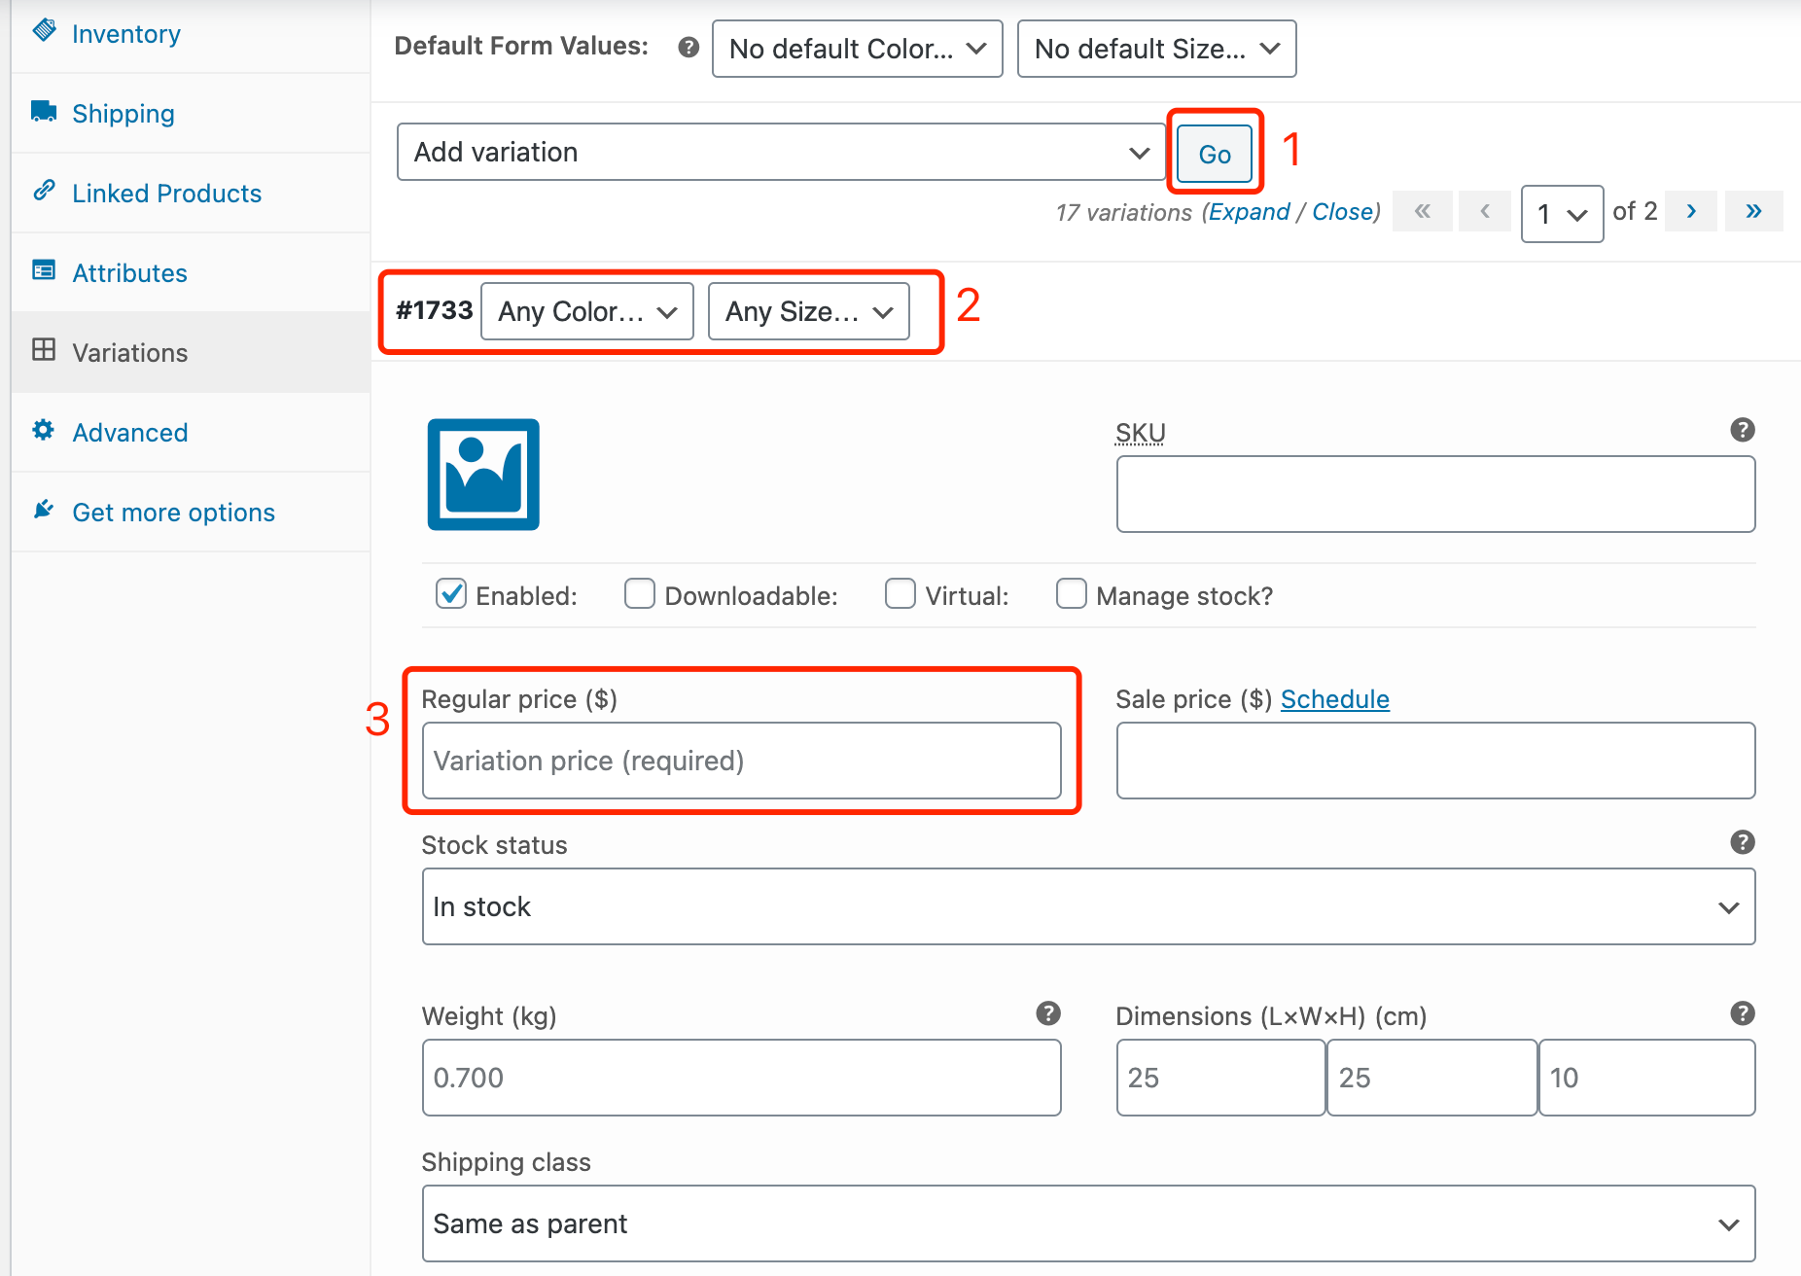Click the Close variations link
The image size is (1801, 1276).
click(1343, 212)
